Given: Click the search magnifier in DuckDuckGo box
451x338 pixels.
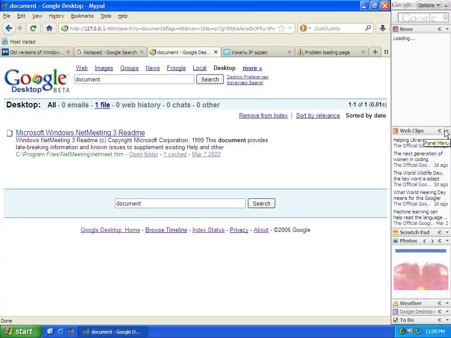Looking at the screenshot, I should point(368,28).
